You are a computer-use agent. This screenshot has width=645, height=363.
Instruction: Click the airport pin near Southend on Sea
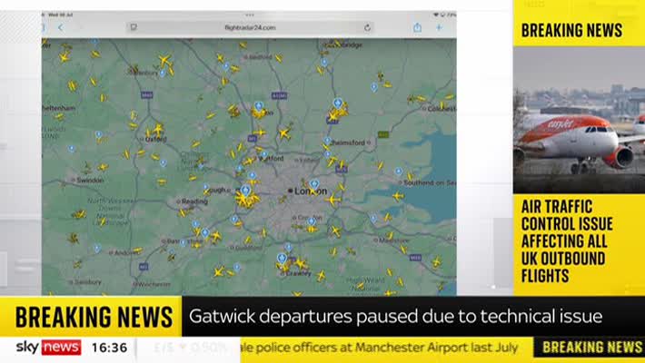[x=398, y=172]
